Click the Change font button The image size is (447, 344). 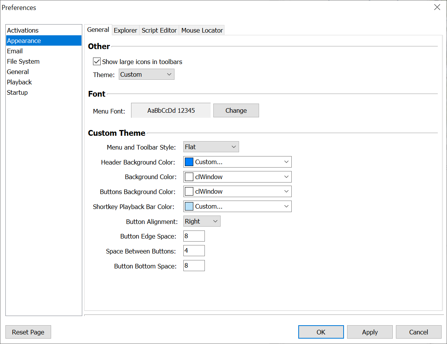[236, 110]
